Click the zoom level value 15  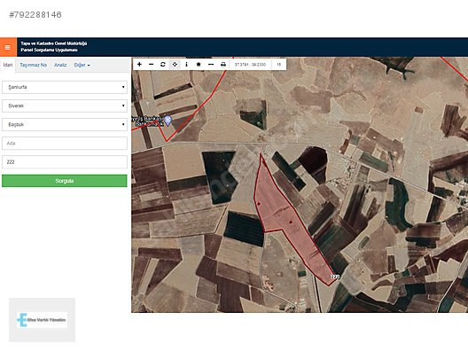[x=279, y=65]
